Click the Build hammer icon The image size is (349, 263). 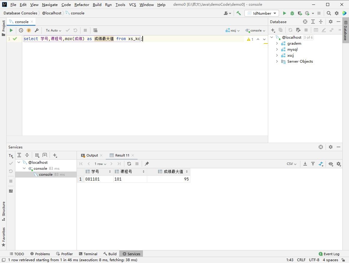point(238,13)
